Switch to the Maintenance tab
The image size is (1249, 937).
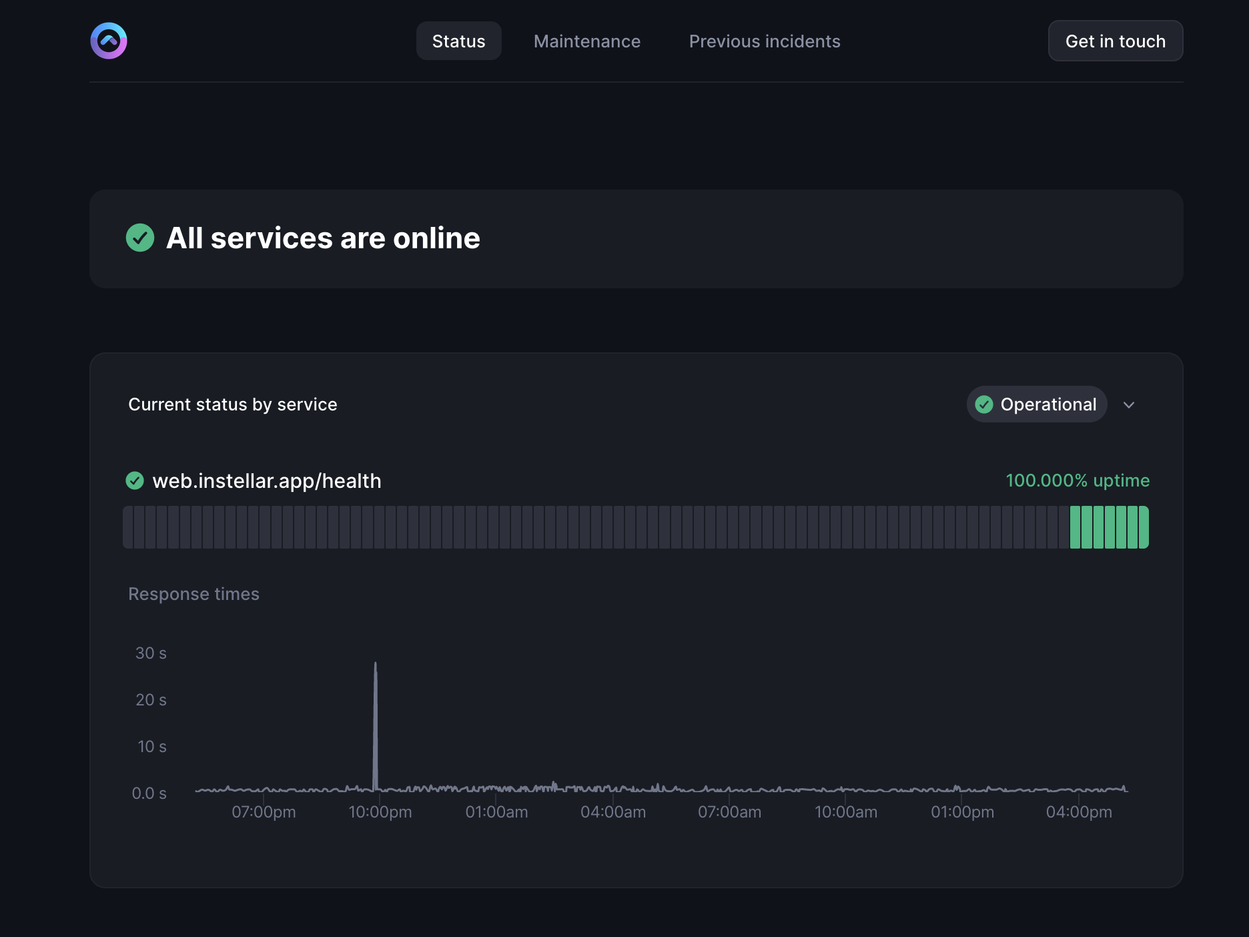point(586,41)
